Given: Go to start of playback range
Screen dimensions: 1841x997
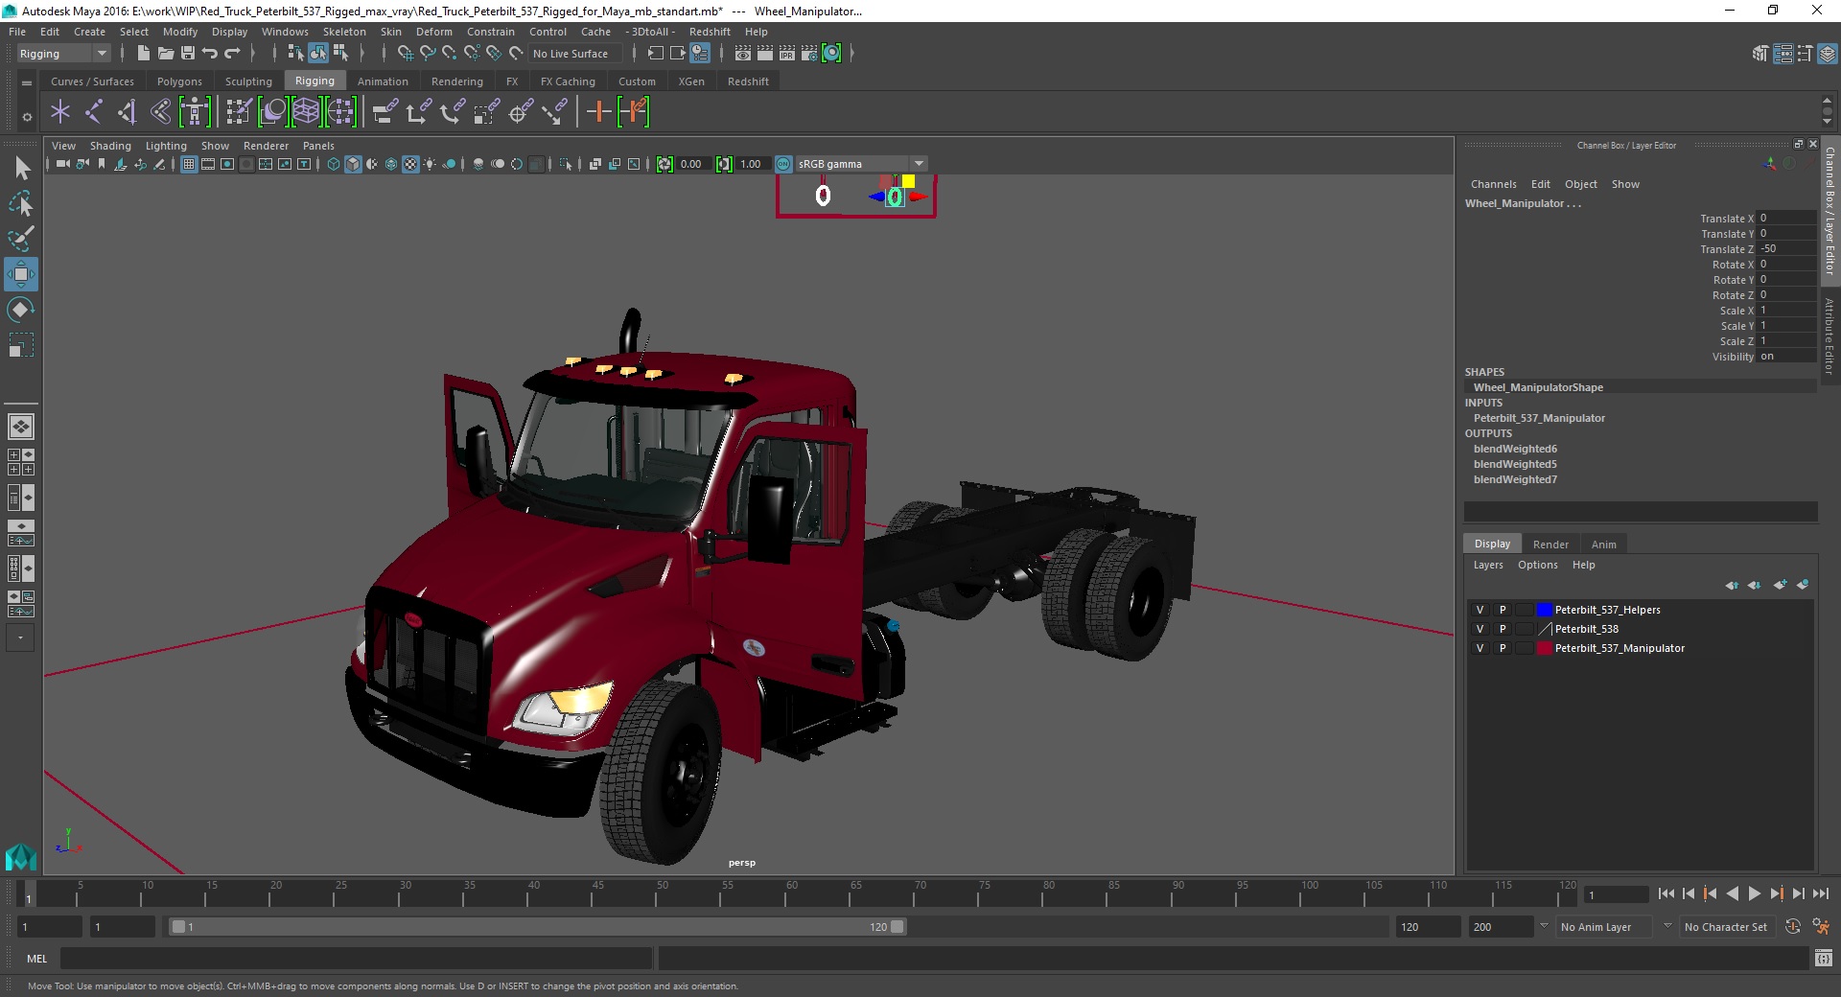Looking at the screenshot, I should pos(1666,893).
